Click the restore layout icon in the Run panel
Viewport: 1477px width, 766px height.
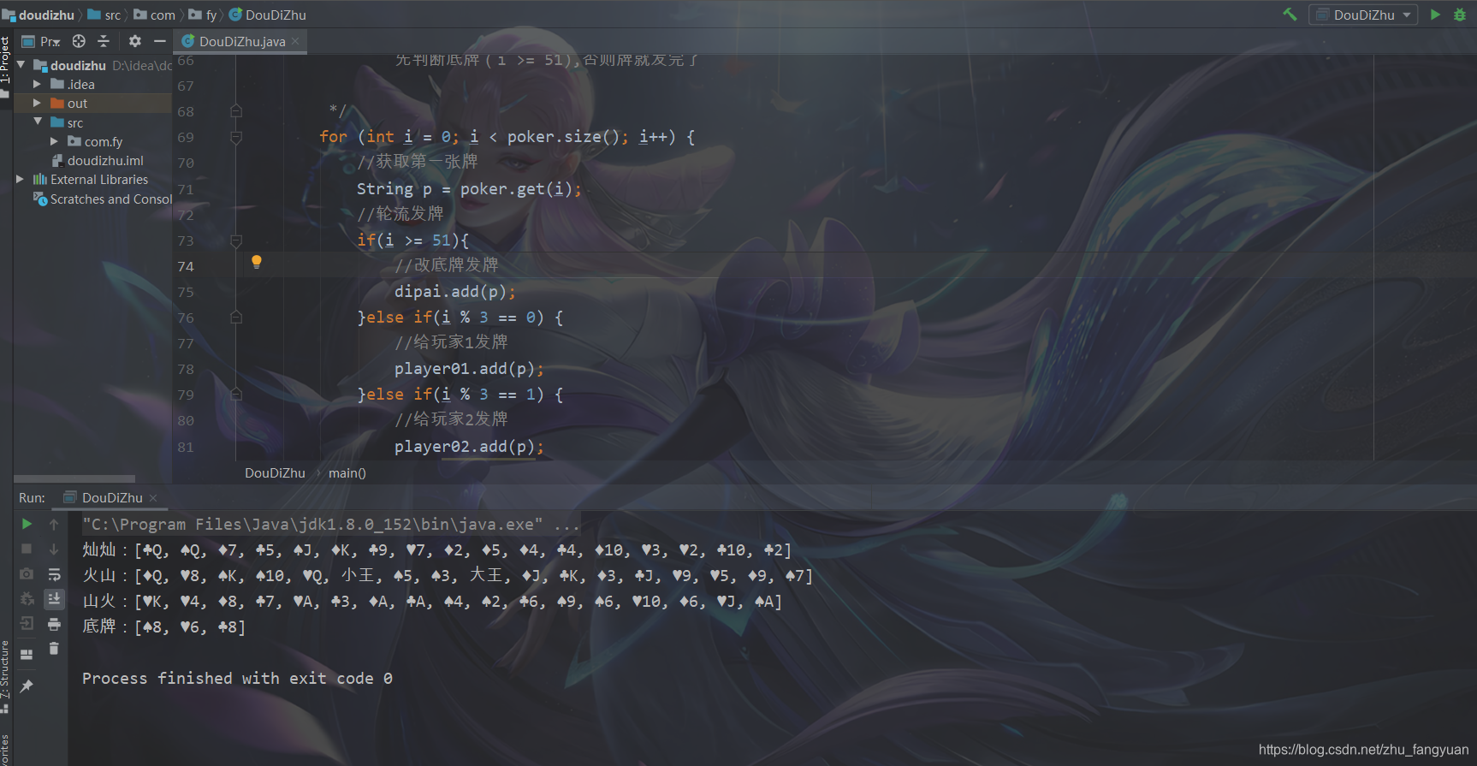(27, 654)
